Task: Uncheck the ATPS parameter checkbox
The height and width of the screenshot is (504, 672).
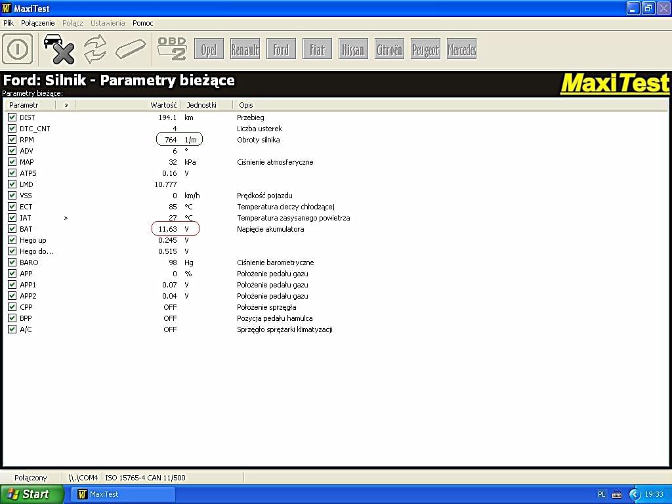Action: [x=12, y=173]
